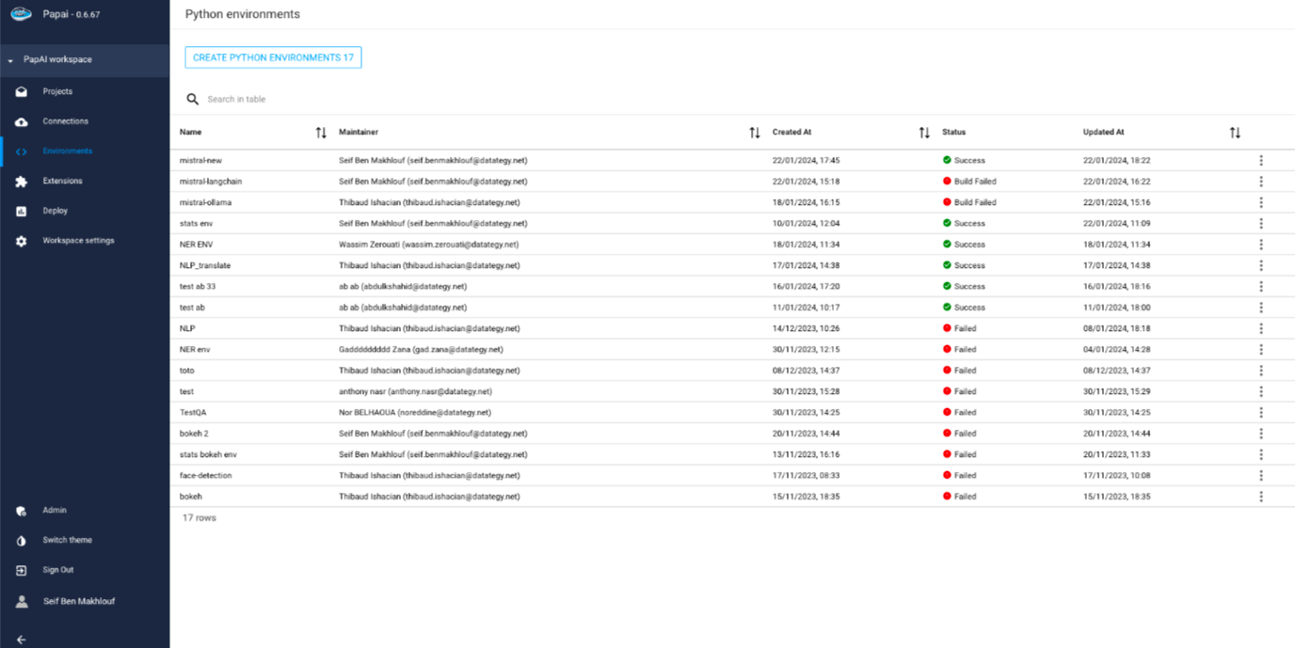Viewport: 1295px width, 648px height.
Task: Click the Sign Out icon
Action: (x=22, y=571)
